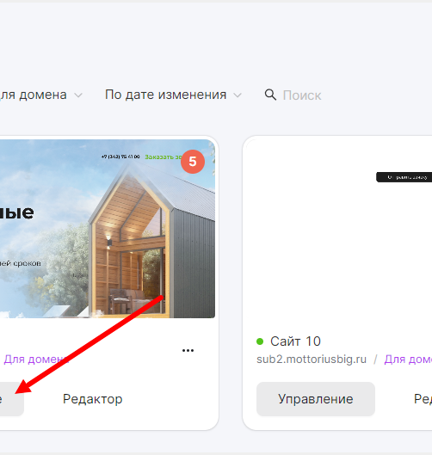Screen dimensions: 432x455
Task: Click the cut-off 'Ред' button on Сайт 10 card
Action: pyautogui.click(x=423, y=399)
